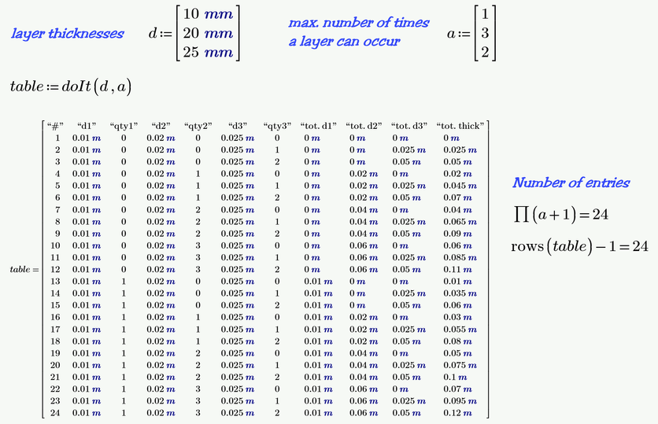Select the "qty3" column header
Viewport: 658px width, 424px height.
click(x=277, y=126)
